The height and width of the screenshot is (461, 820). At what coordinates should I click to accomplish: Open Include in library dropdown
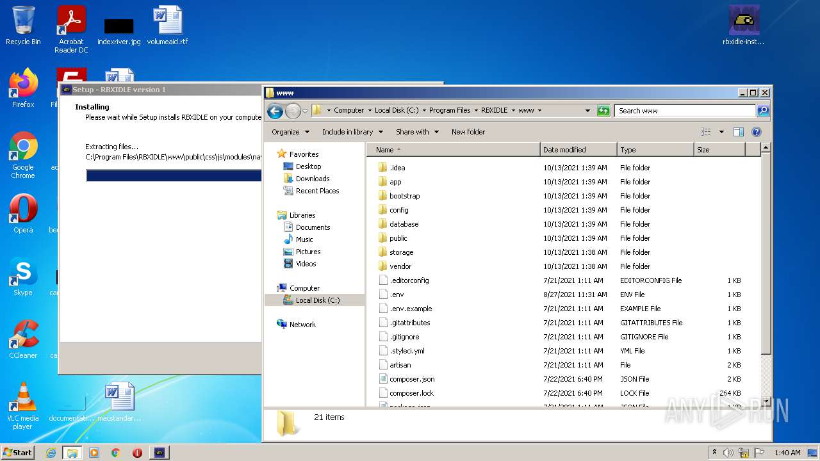tap(352, 132)
